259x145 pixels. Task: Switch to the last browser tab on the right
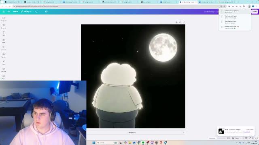point(227,2)
